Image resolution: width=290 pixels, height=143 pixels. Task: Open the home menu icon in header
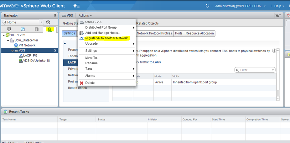(x=76, y=6)
